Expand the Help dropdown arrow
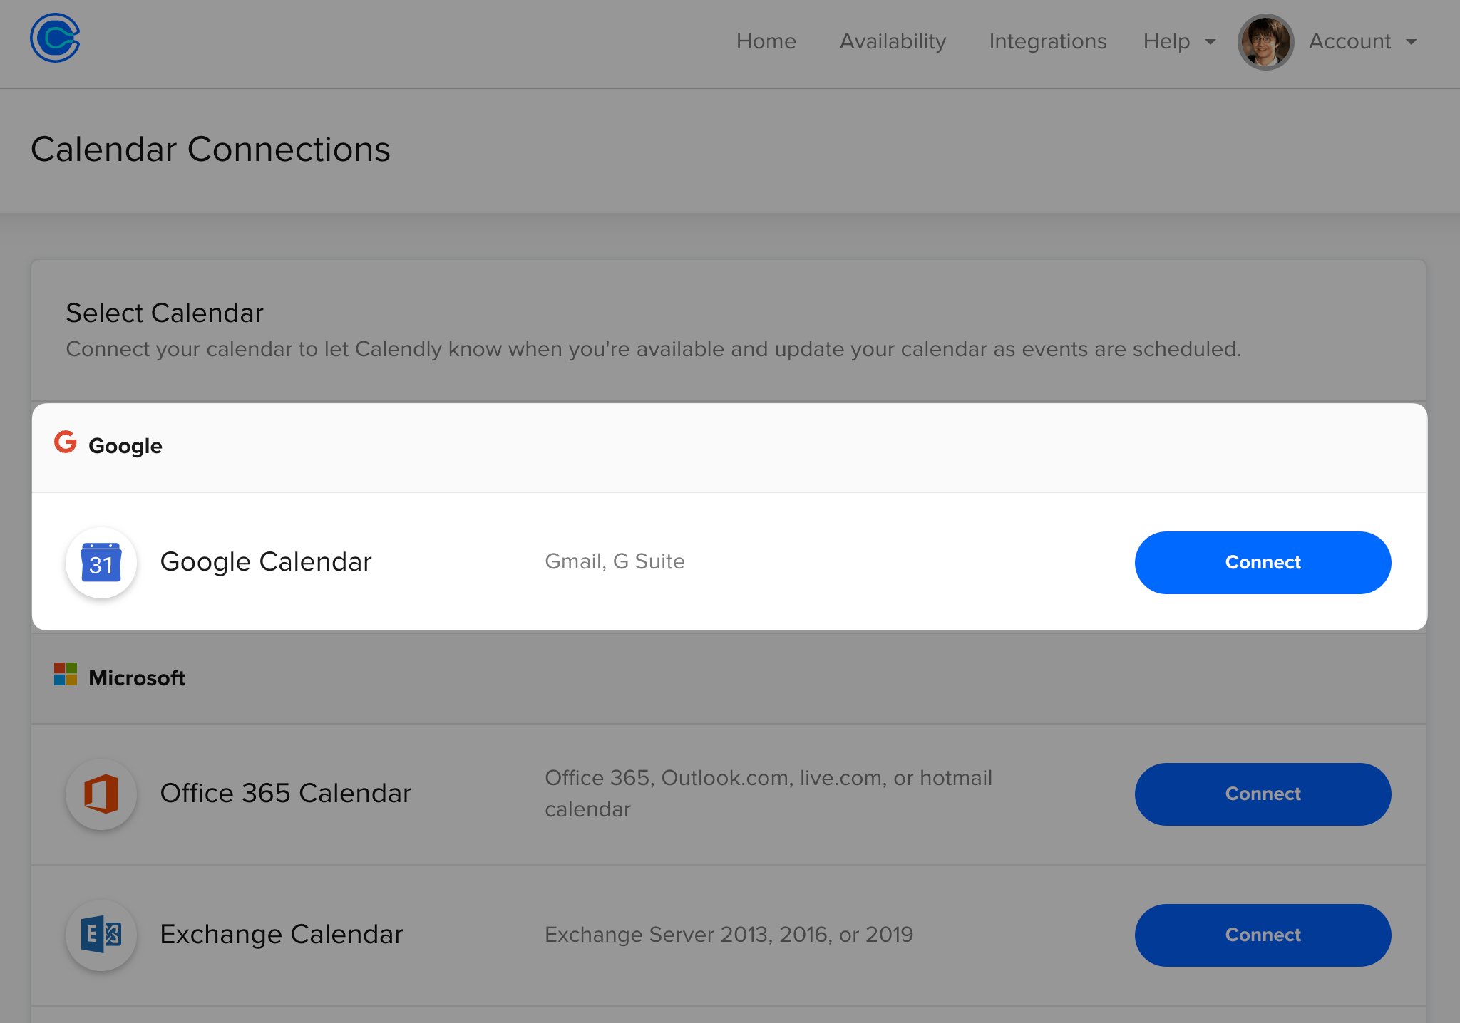Image resolution: width=1460 pixels, height=1023 pixels. (x=1210, y=42)
